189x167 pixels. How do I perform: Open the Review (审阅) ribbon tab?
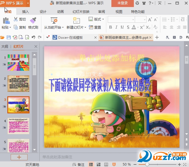coord(102,12)
